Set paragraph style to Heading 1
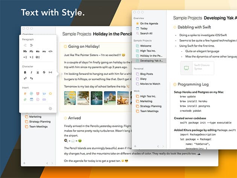Viewport: 237px width, 178px height. click(x=25, y=51)
